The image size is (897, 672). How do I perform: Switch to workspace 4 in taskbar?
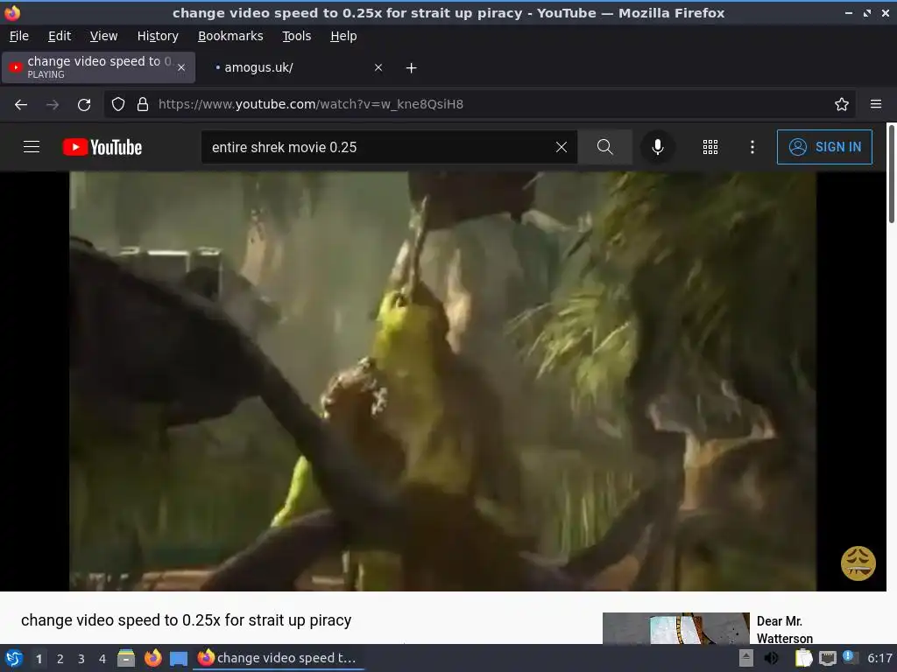[x=102, y=659]
